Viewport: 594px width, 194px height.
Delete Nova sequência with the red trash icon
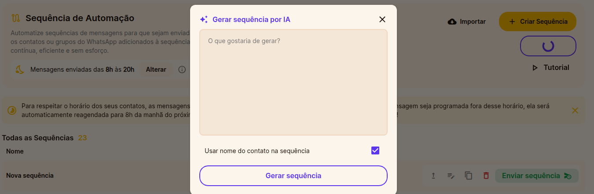click(486, 176)
